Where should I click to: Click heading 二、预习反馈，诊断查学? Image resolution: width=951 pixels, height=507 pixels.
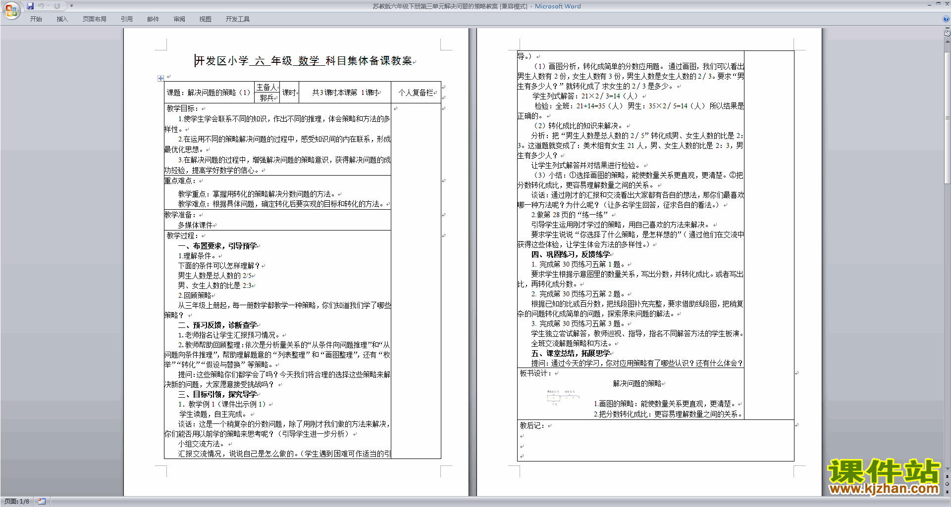tap(217, 325)
